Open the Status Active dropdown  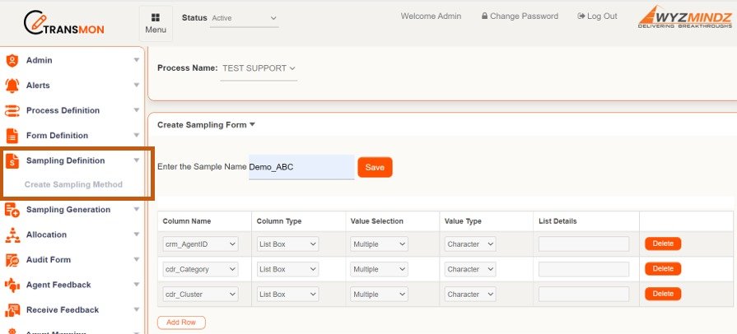point(244,18)
